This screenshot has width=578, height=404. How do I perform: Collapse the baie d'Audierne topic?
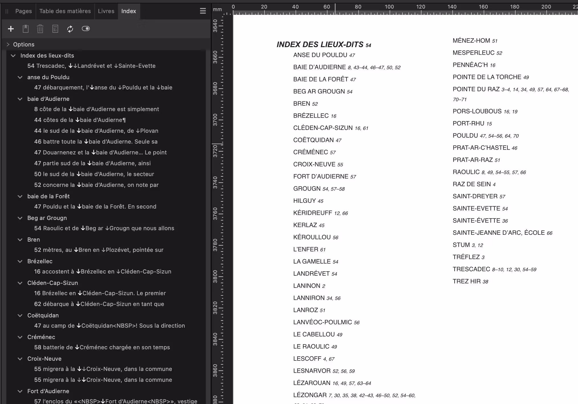(20, 99)
